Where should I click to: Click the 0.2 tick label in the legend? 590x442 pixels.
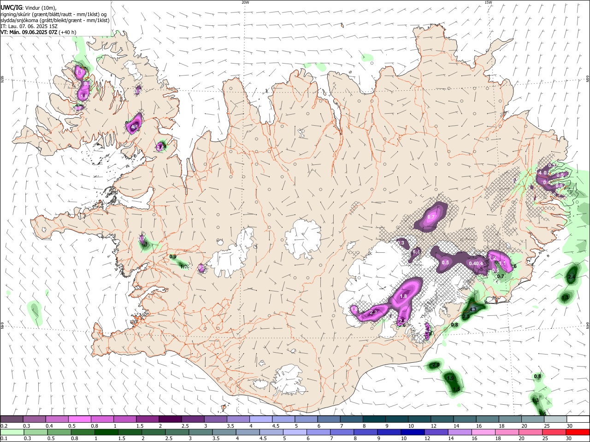click(x=4, y=426)
